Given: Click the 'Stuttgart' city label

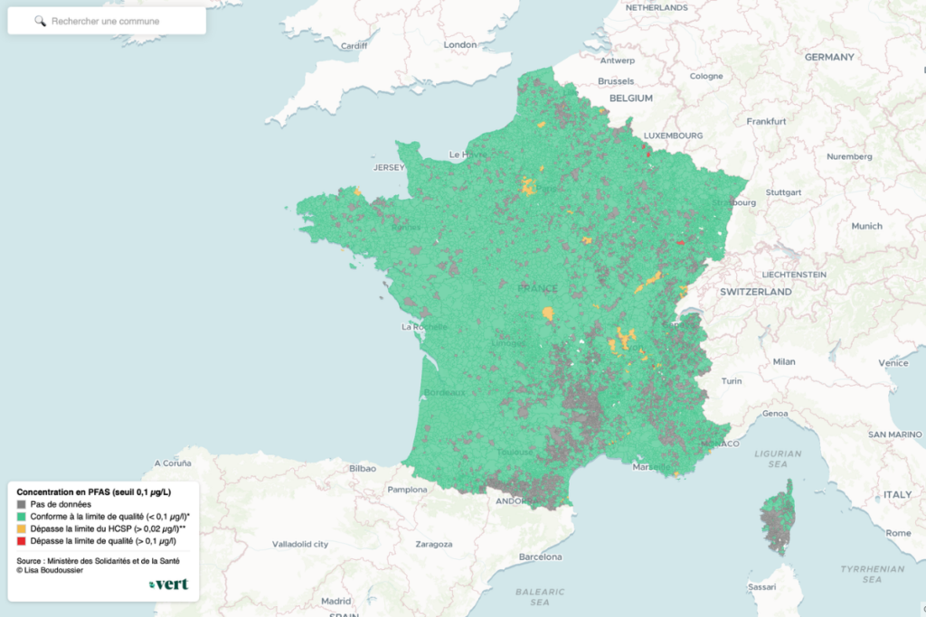Looking at the screenshot, I should (x=784, y=193).
